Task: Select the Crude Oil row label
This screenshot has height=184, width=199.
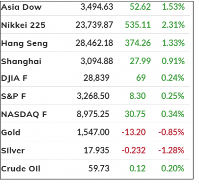Action: coord(21,169)
